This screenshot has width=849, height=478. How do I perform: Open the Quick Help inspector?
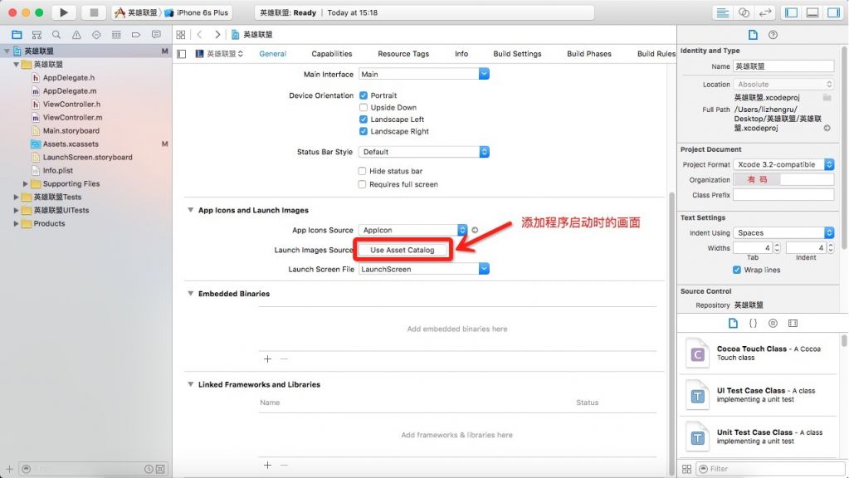[x=773, y=35]
